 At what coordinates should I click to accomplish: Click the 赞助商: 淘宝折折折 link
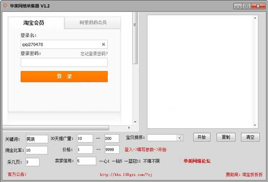click(x=244, y=174)
